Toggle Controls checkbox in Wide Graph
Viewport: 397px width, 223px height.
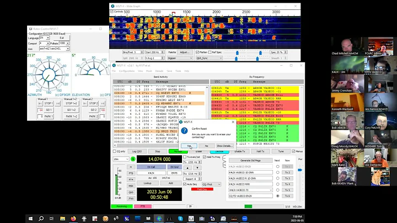click(x=111, y=12)
